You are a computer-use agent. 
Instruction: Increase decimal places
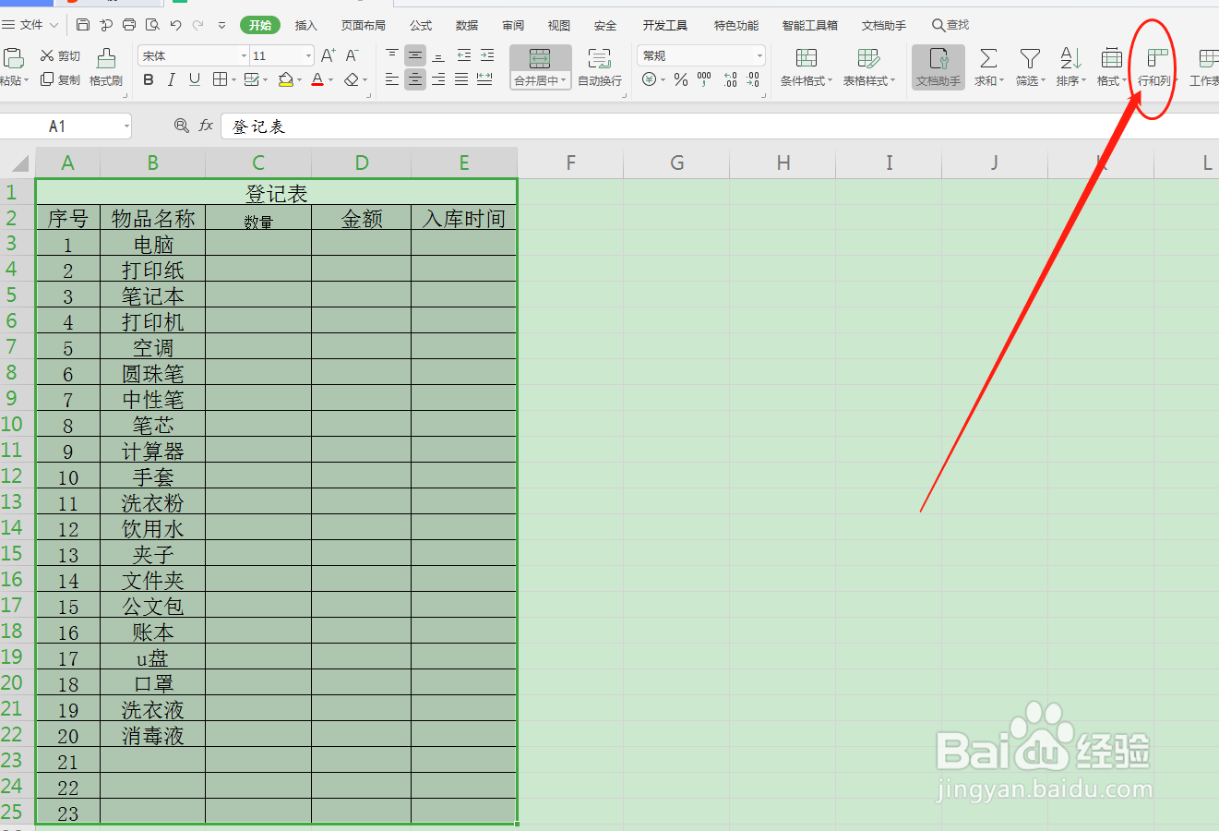pos(730,80)
